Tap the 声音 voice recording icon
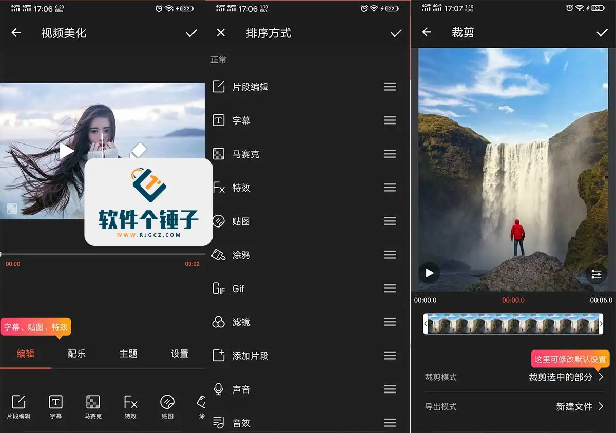Viewport: 616px width, 433px height. click(241, 389)
